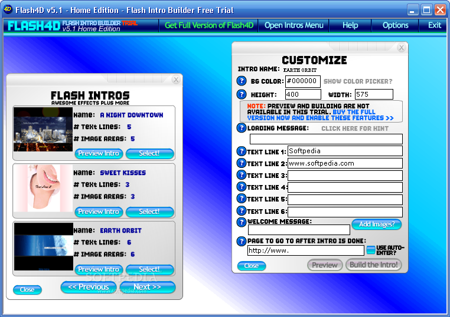Click the A Night Downtown intro name text
450x317 pixels.
[x=132, y=115]
